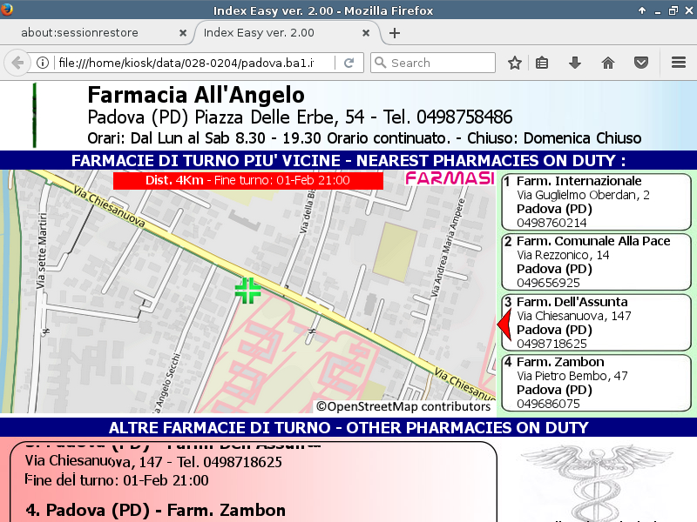This screenshot has width=697, height=522.
Task: Click the OpenStreetMap contributors attribution
Action: [403, 406]
